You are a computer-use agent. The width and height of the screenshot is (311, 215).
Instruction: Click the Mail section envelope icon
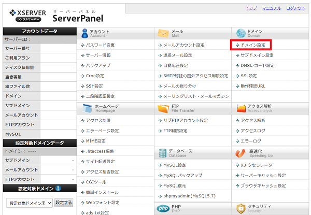163,33
